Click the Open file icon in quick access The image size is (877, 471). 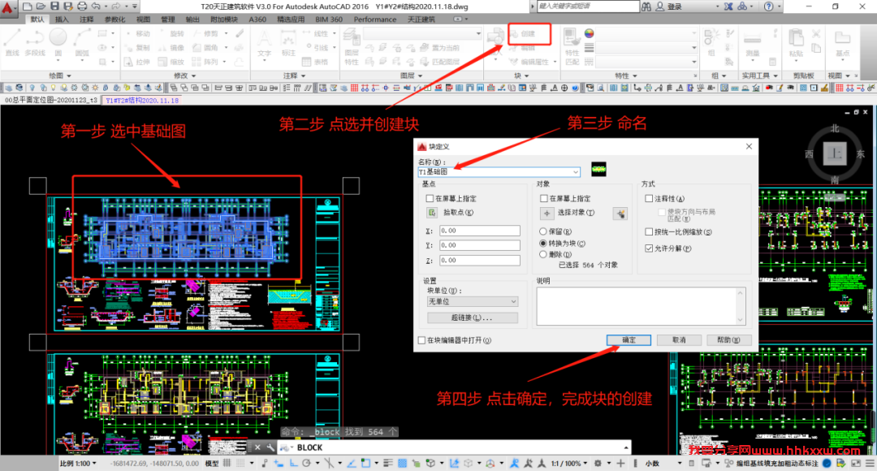click(x=41, y=6)
